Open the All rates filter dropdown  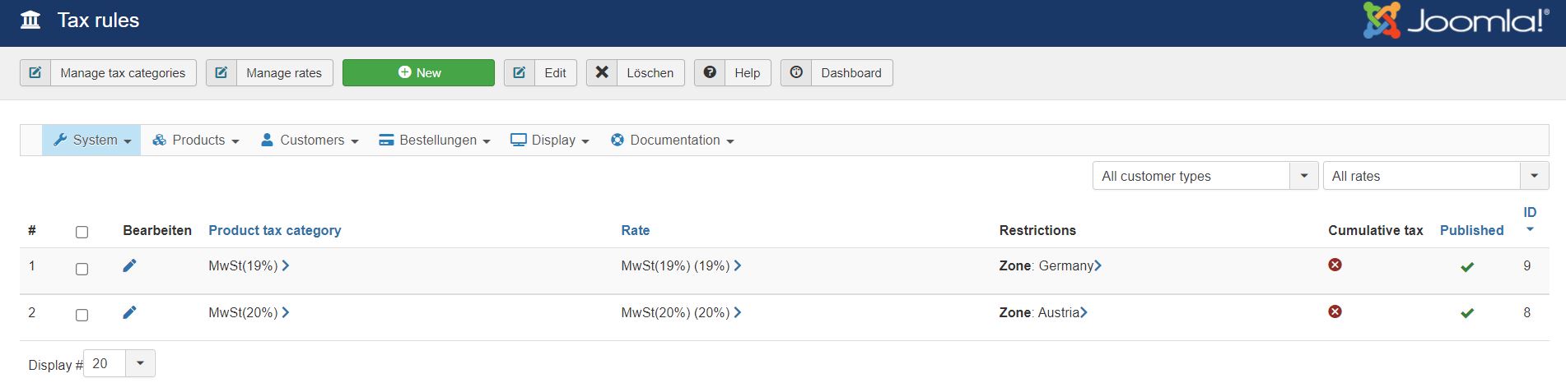(1435, 176)
